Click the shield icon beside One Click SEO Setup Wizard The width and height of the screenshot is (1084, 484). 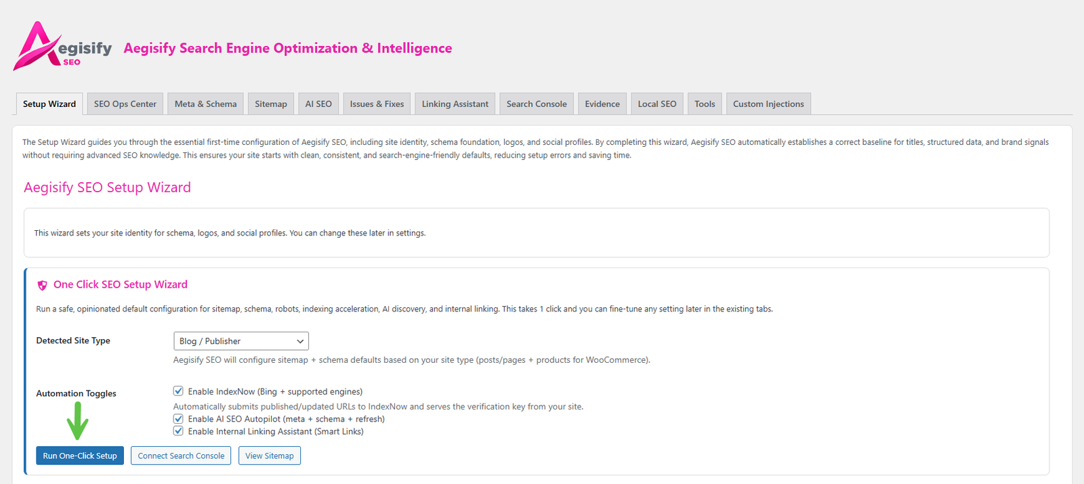[42, 286]
